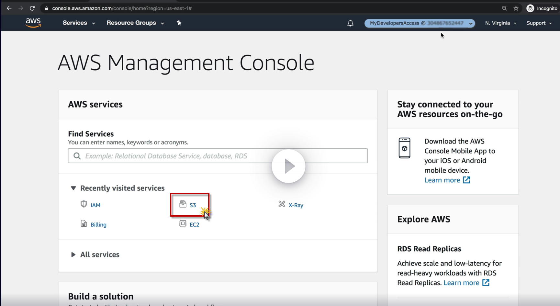Screen dimensions: 560x306
Task: Click the EC2 chip icon
Action: 183,223
